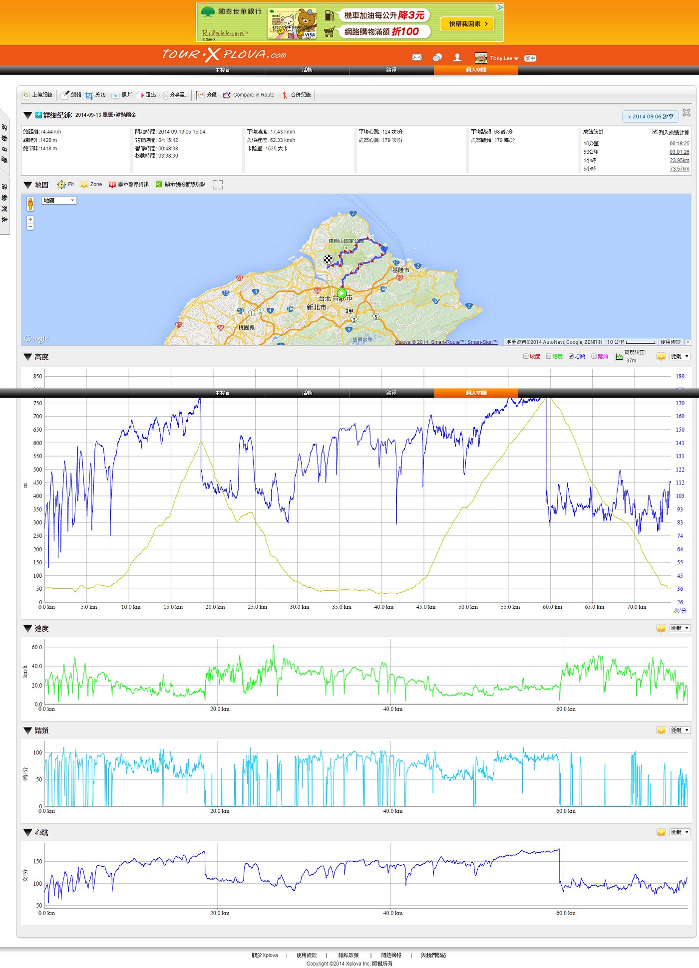The width and height of the screenshot is (699, 968).
Task: Zoom in the map with plus button
Action: pos(30,220)
